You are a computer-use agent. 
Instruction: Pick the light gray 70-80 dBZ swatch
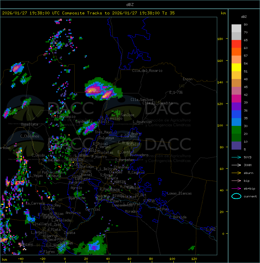click(236, 28)
